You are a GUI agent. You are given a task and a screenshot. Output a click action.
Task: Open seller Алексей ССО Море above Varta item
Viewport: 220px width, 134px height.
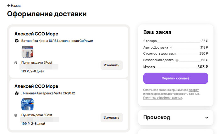(36, 86)
